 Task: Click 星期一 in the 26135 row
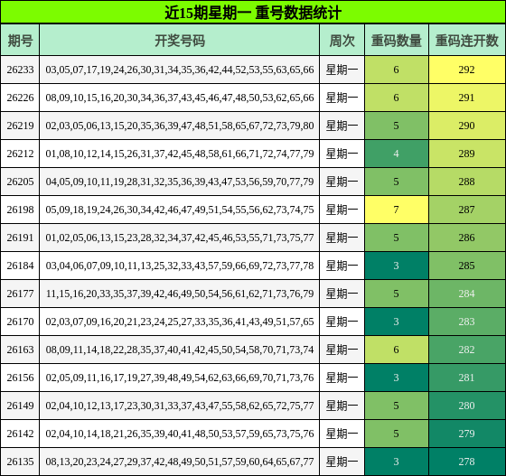(342, 462)
